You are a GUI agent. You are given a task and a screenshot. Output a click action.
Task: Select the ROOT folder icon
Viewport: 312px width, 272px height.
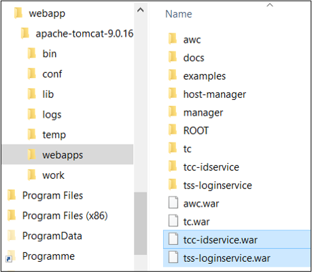[x=173, y=130]
